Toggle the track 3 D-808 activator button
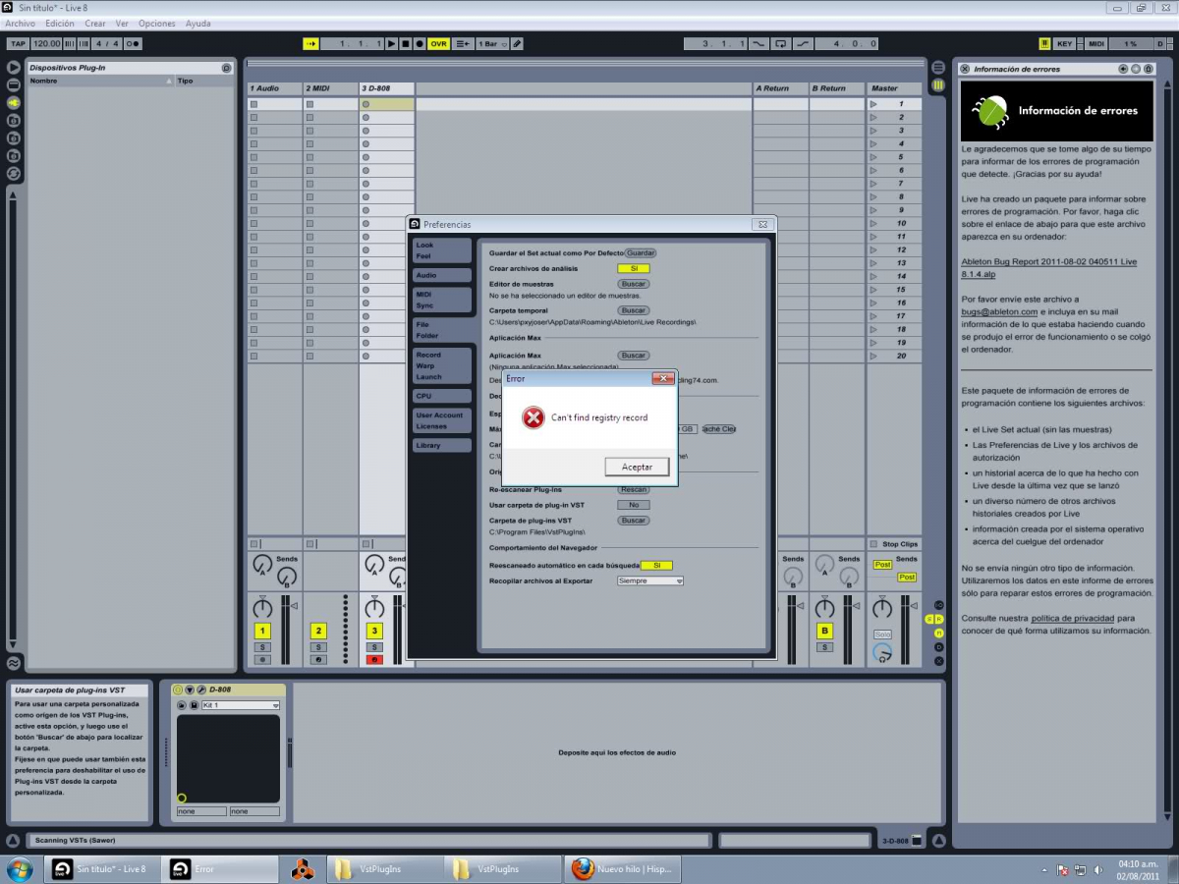Viewport: 1179px width, 884px height. point(374,631)
